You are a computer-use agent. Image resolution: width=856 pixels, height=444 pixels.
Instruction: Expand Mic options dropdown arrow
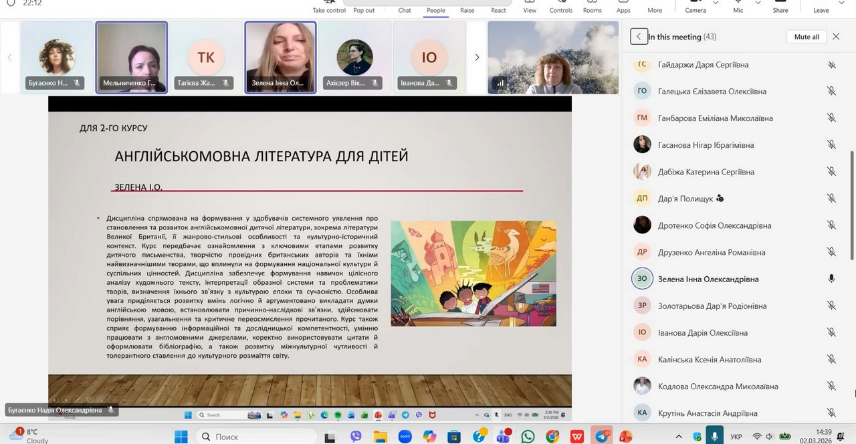tap(758, 3)
